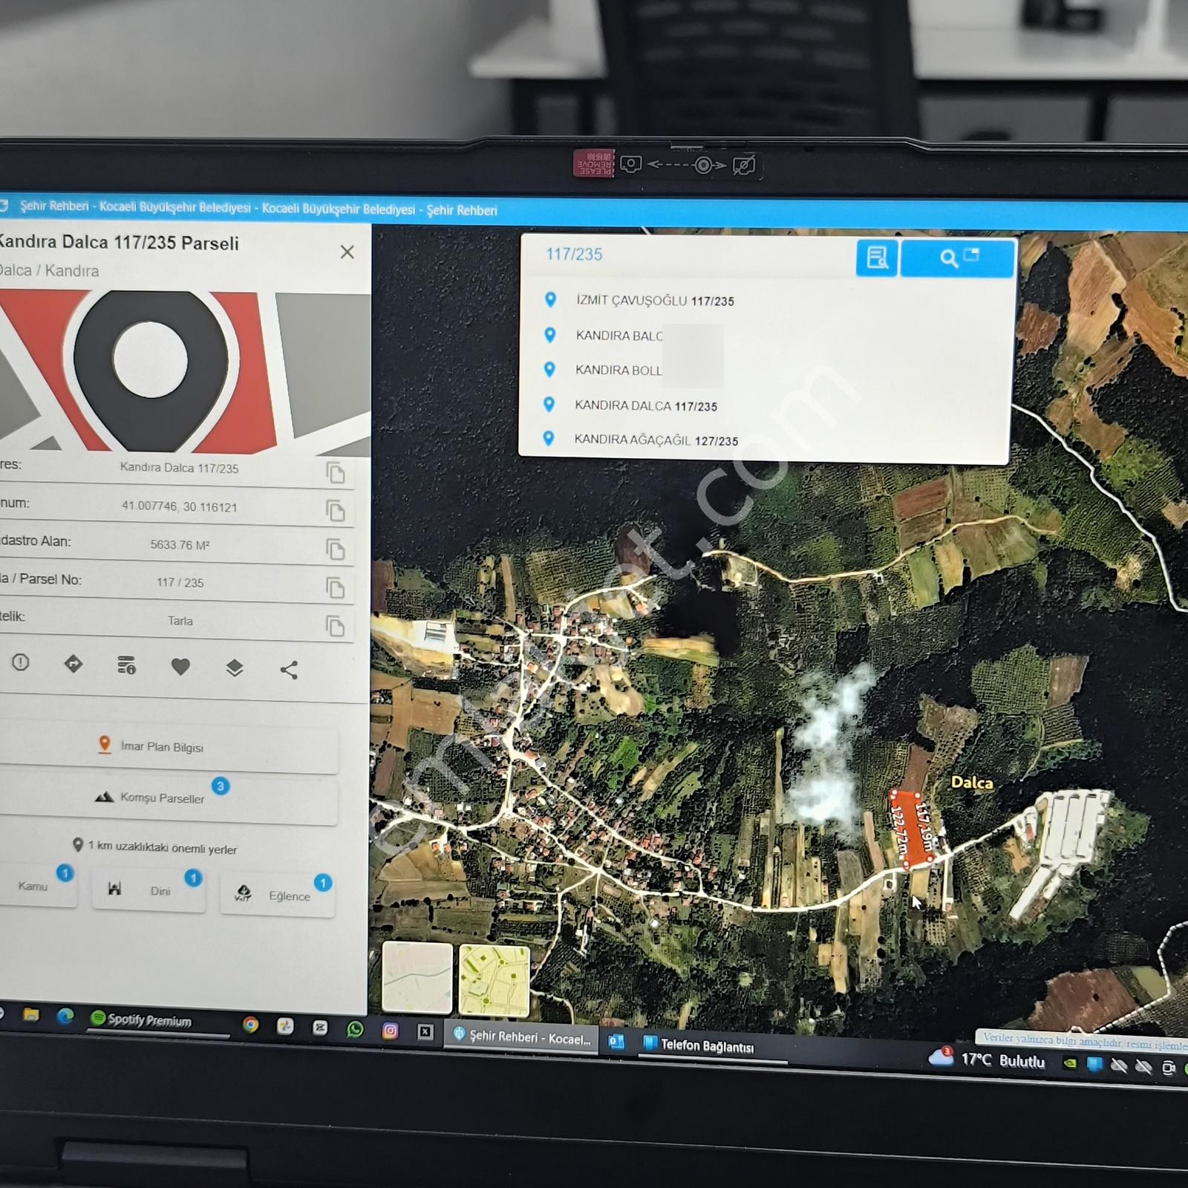The height and width of the screenshot is (1188, 1188).
Task: Open the 17°C Bulutlu weather widget
Action: pos(988,1060)
